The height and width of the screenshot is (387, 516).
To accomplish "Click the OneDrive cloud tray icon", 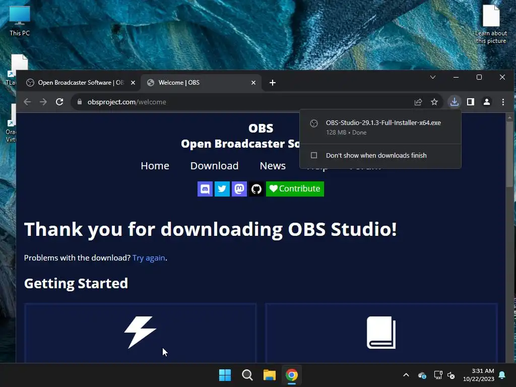I will coord(422,375).
